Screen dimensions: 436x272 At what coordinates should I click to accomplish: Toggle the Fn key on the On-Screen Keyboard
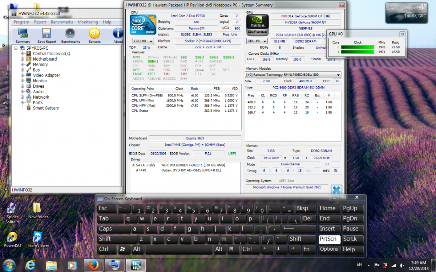coord(309,250)
